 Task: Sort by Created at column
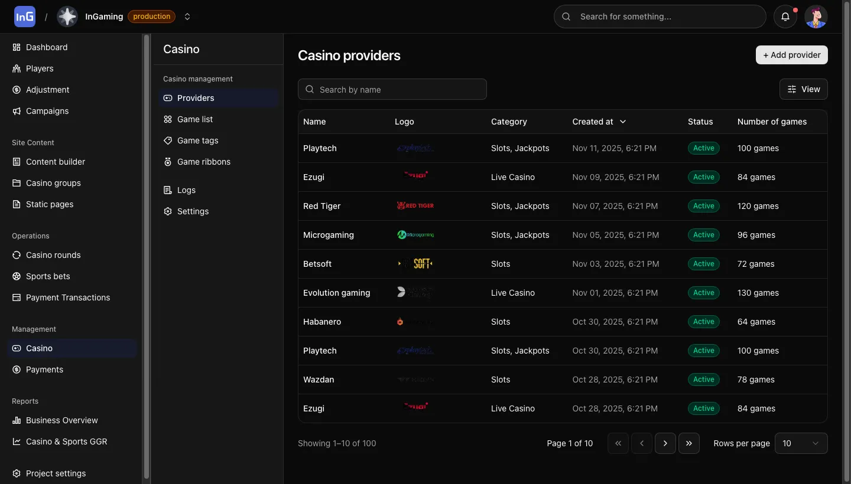(599, 122)
